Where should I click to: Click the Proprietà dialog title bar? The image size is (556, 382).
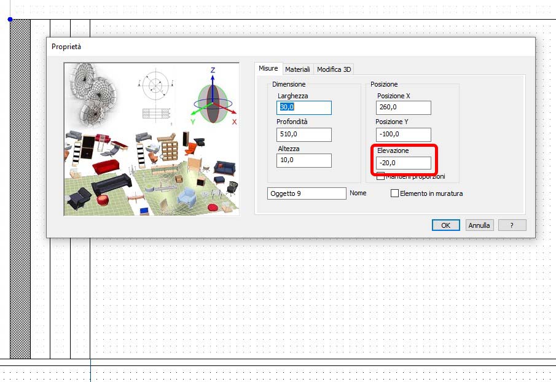[291, 47]
